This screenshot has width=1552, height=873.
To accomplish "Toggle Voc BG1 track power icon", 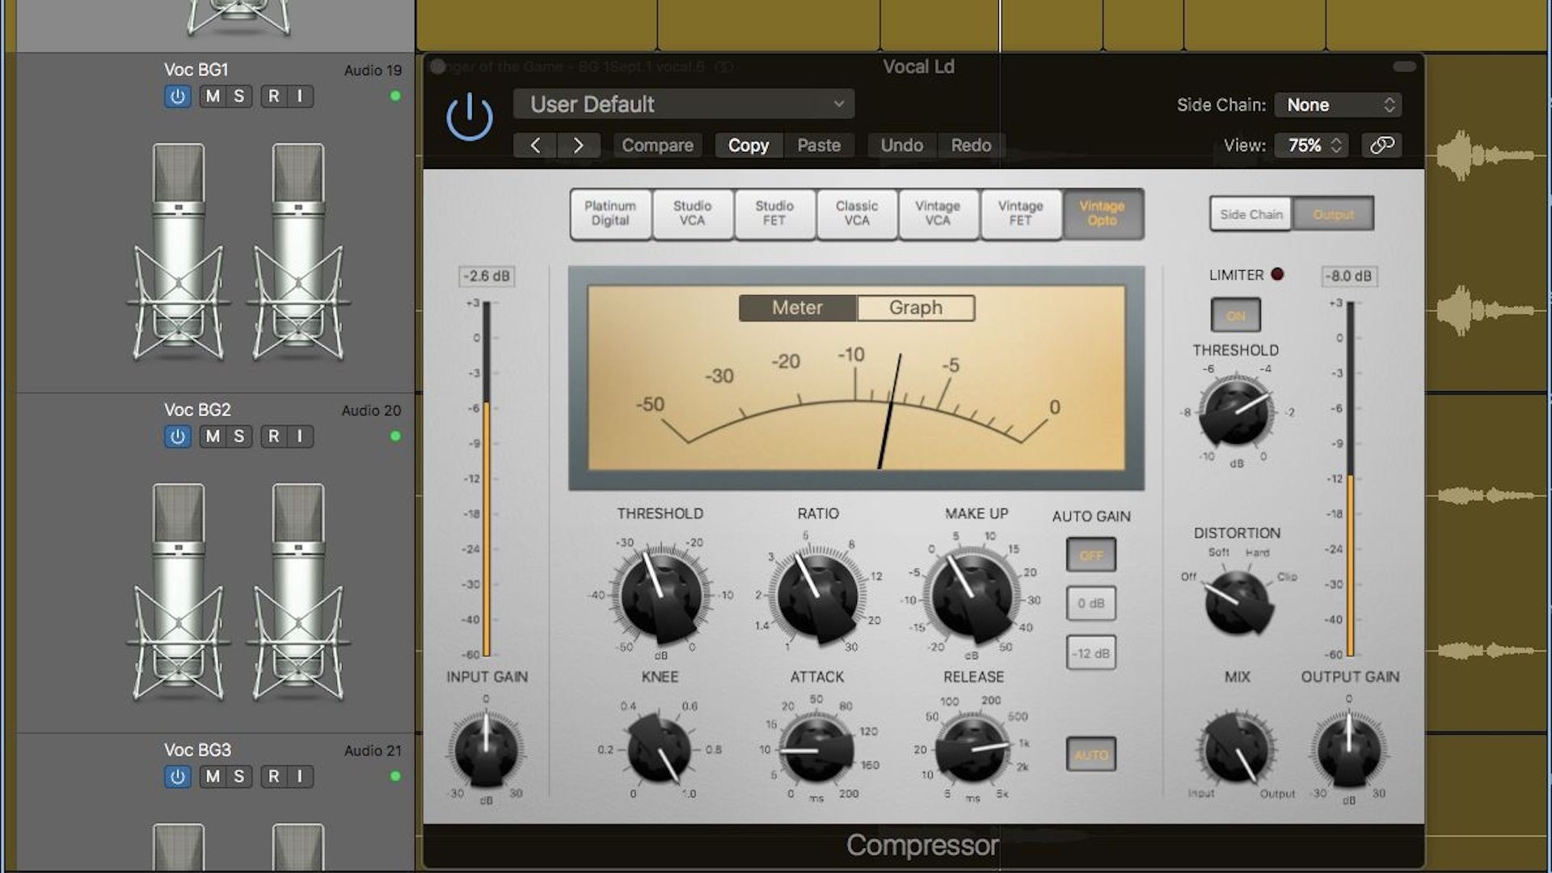I will point(178,96).
